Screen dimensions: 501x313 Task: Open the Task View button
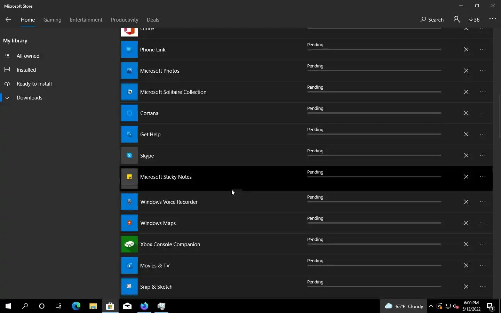(x=58, y=306)
